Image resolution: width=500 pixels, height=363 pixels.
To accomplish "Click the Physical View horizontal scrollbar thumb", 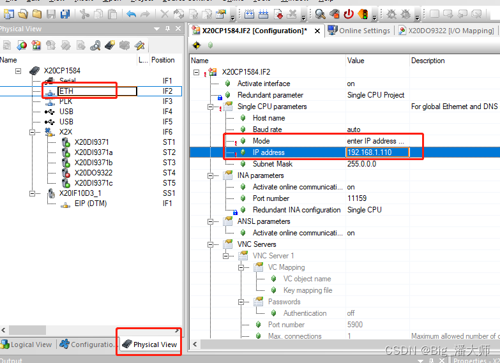I will click(27, 330).
